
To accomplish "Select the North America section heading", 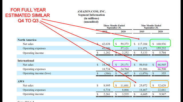I will click(x=27, y=40).
